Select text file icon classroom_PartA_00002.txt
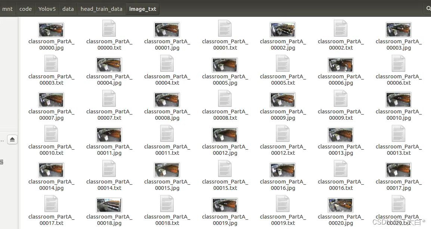 tap(341, 28)
